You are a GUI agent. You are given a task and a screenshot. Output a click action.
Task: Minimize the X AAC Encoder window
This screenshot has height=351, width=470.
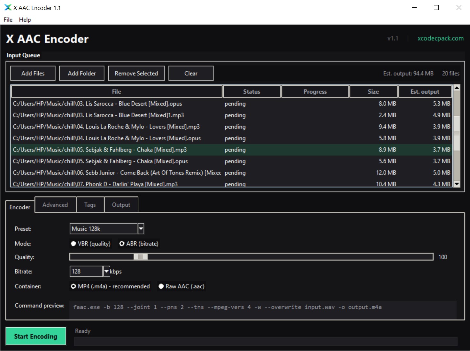point(414,8)
